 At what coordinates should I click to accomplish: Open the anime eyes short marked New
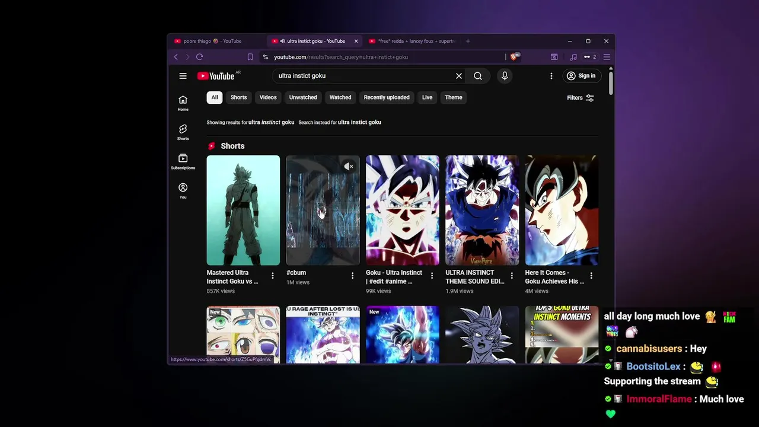click(243, 334)
